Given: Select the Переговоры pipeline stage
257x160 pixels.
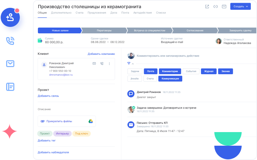Looking at the screenshot, I should pyautogui.click(x=104, y=30).
